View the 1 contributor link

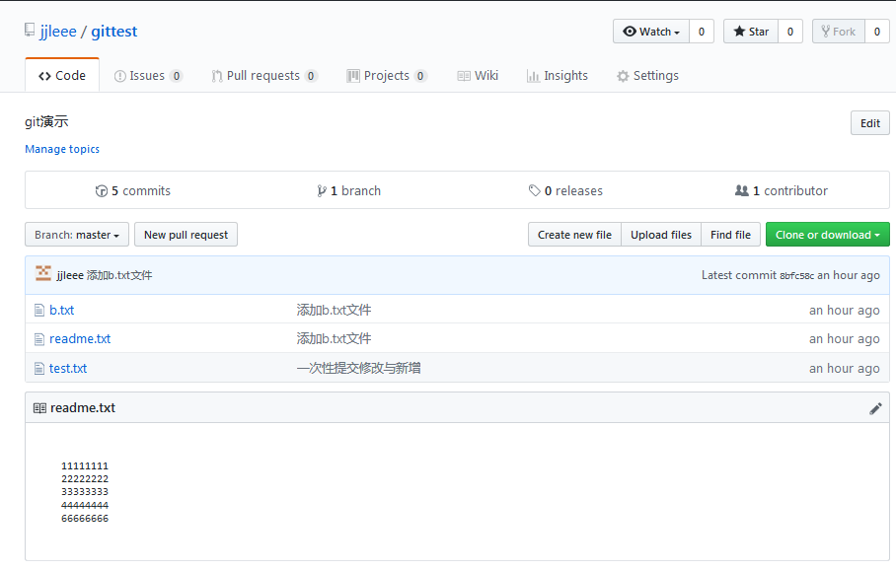tap(782, 190)
